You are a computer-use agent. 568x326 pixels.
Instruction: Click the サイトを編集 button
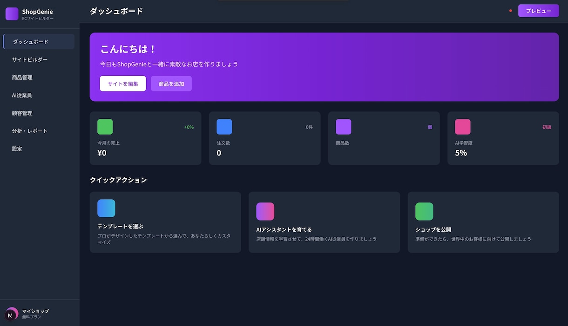[123, 84]
